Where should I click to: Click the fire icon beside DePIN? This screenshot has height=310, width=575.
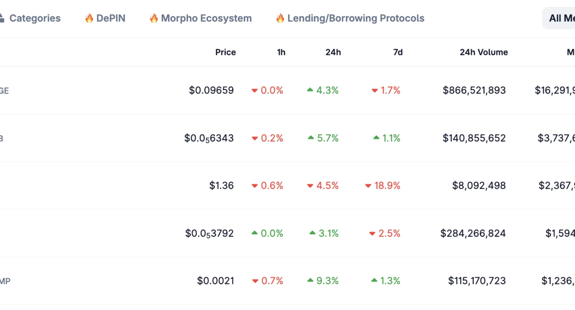point(89,18)
